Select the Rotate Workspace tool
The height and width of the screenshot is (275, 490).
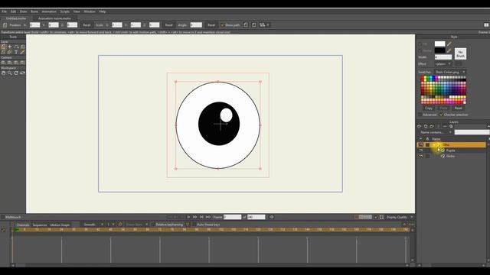click(16, 73)
